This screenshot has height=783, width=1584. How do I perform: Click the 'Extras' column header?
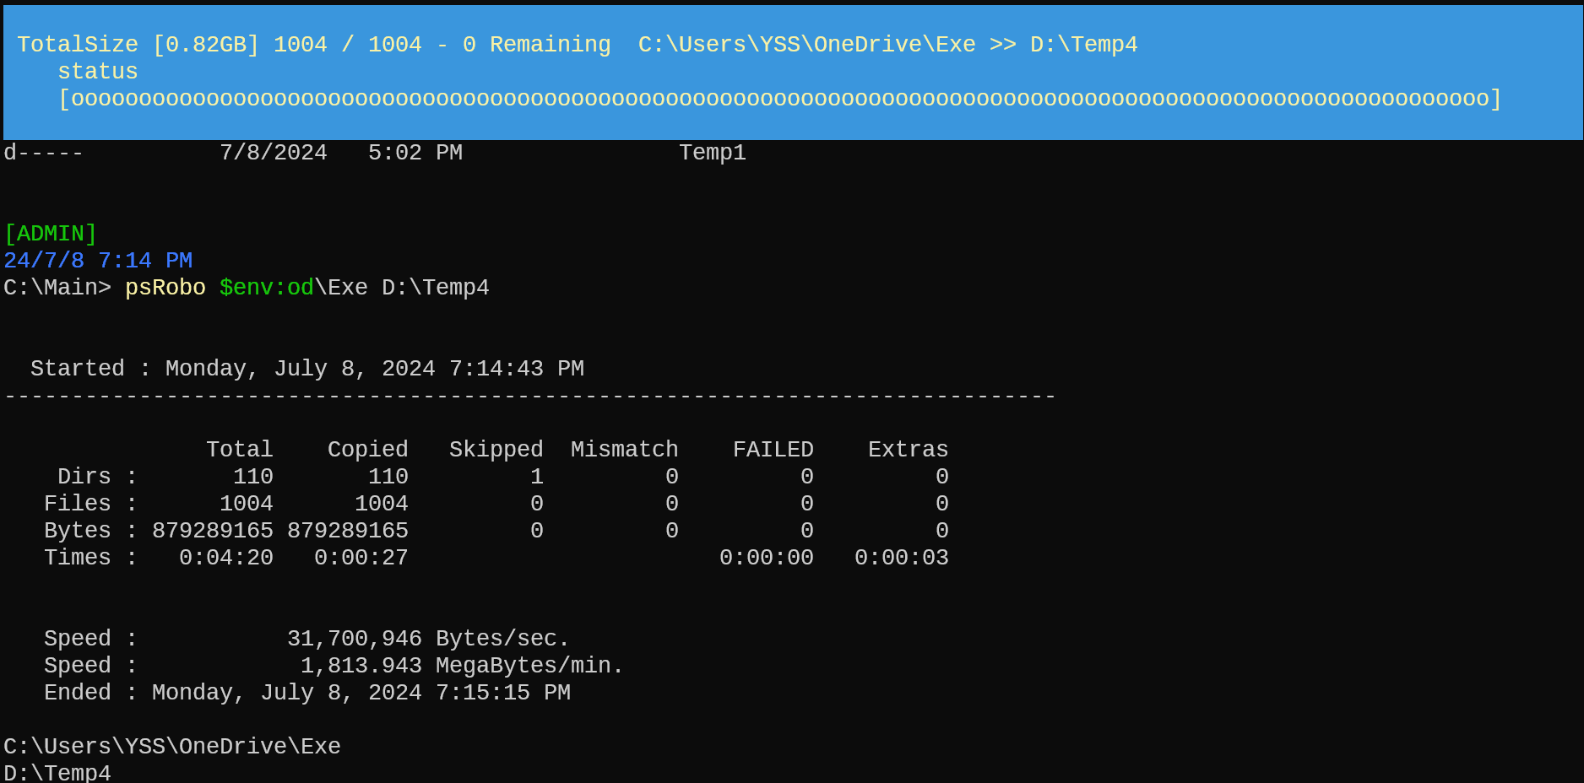click(909, 450)
